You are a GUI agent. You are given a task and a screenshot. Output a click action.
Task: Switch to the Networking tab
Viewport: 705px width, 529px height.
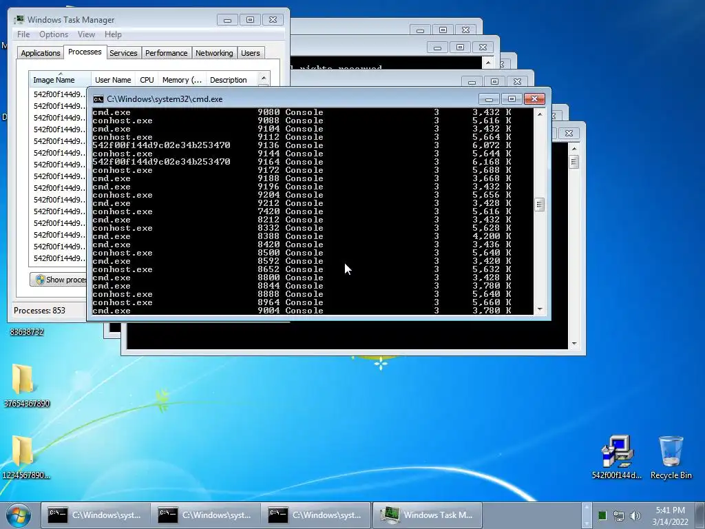point(214,53)
